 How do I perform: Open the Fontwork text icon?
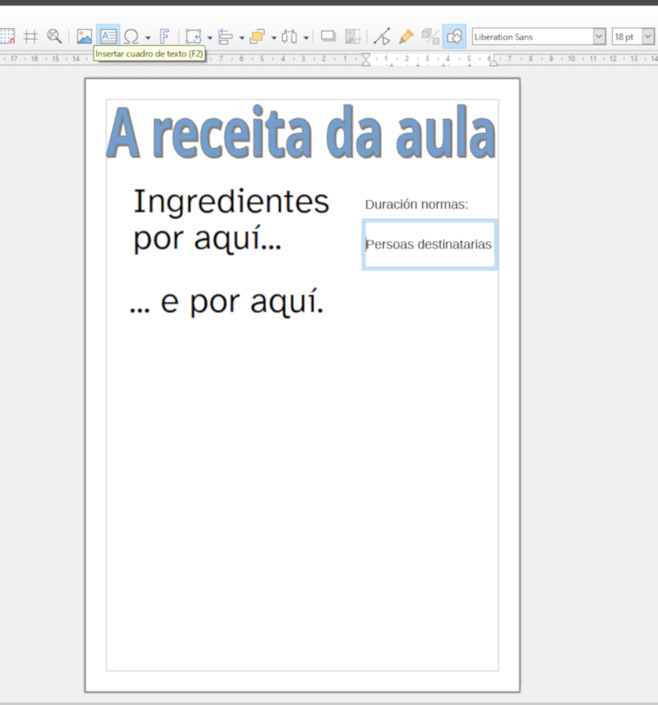(x=164, y=36)
